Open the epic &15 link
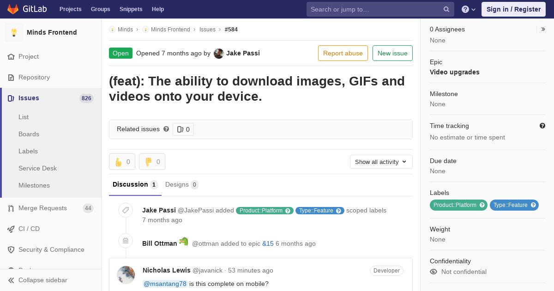This screenshot has width=554, height=291. 268,243
